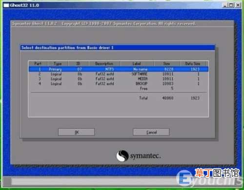The image size is (244, 190).
Task: Minimize the Ghost32 window
Action: (x=225, y=5)
